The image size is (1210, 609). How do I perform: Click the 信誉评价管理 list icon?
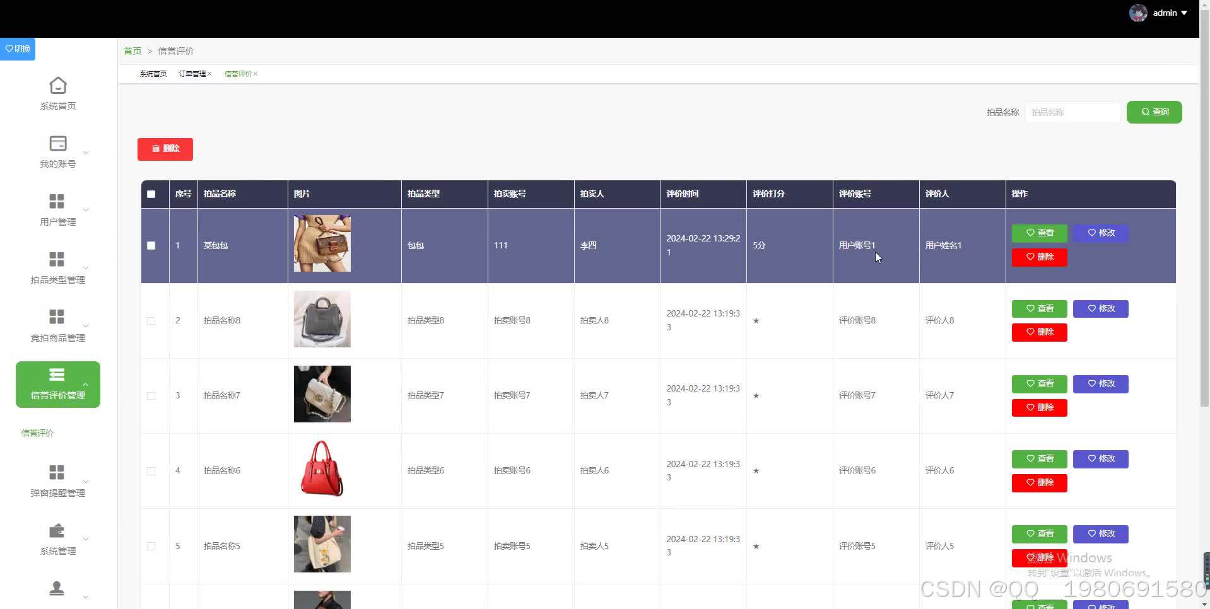pyautogui.click(x=57, y=375)
